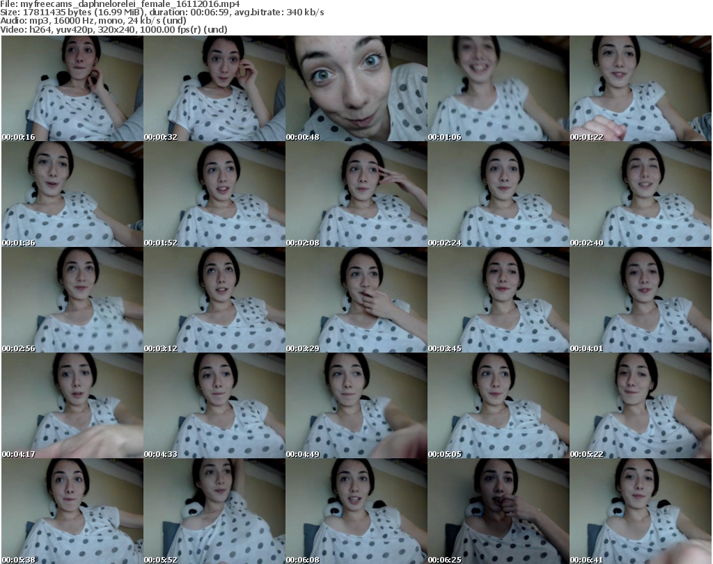Select the frame at 00:00:32
The width and height of the screenshot is (713, 564).
214,88
